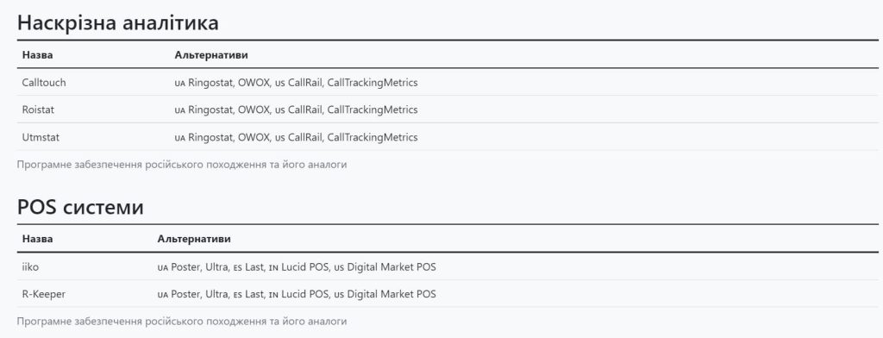
Task: Click the US flag label in the Roistat row
Action: click(x=280, y=110)
